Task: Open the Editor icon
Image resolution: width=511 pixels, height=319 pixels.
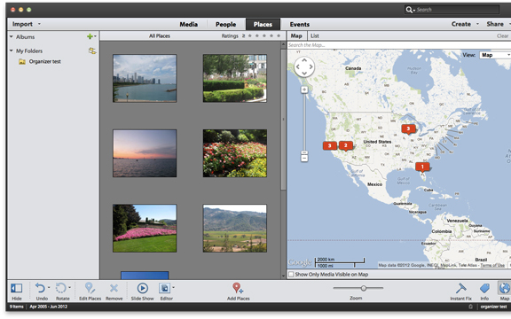Action: tap(165, 288)
